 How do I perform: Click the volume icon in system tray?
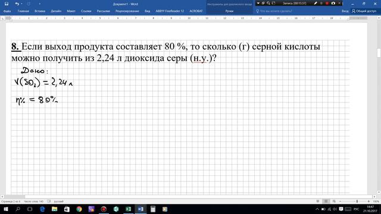[x=335, y=209]
